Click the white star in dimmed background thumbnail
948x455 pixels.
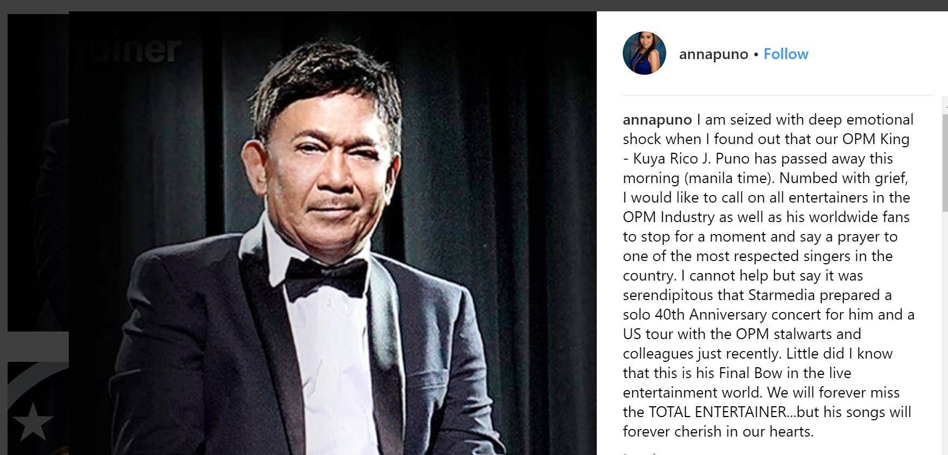(x=32, y=421)
